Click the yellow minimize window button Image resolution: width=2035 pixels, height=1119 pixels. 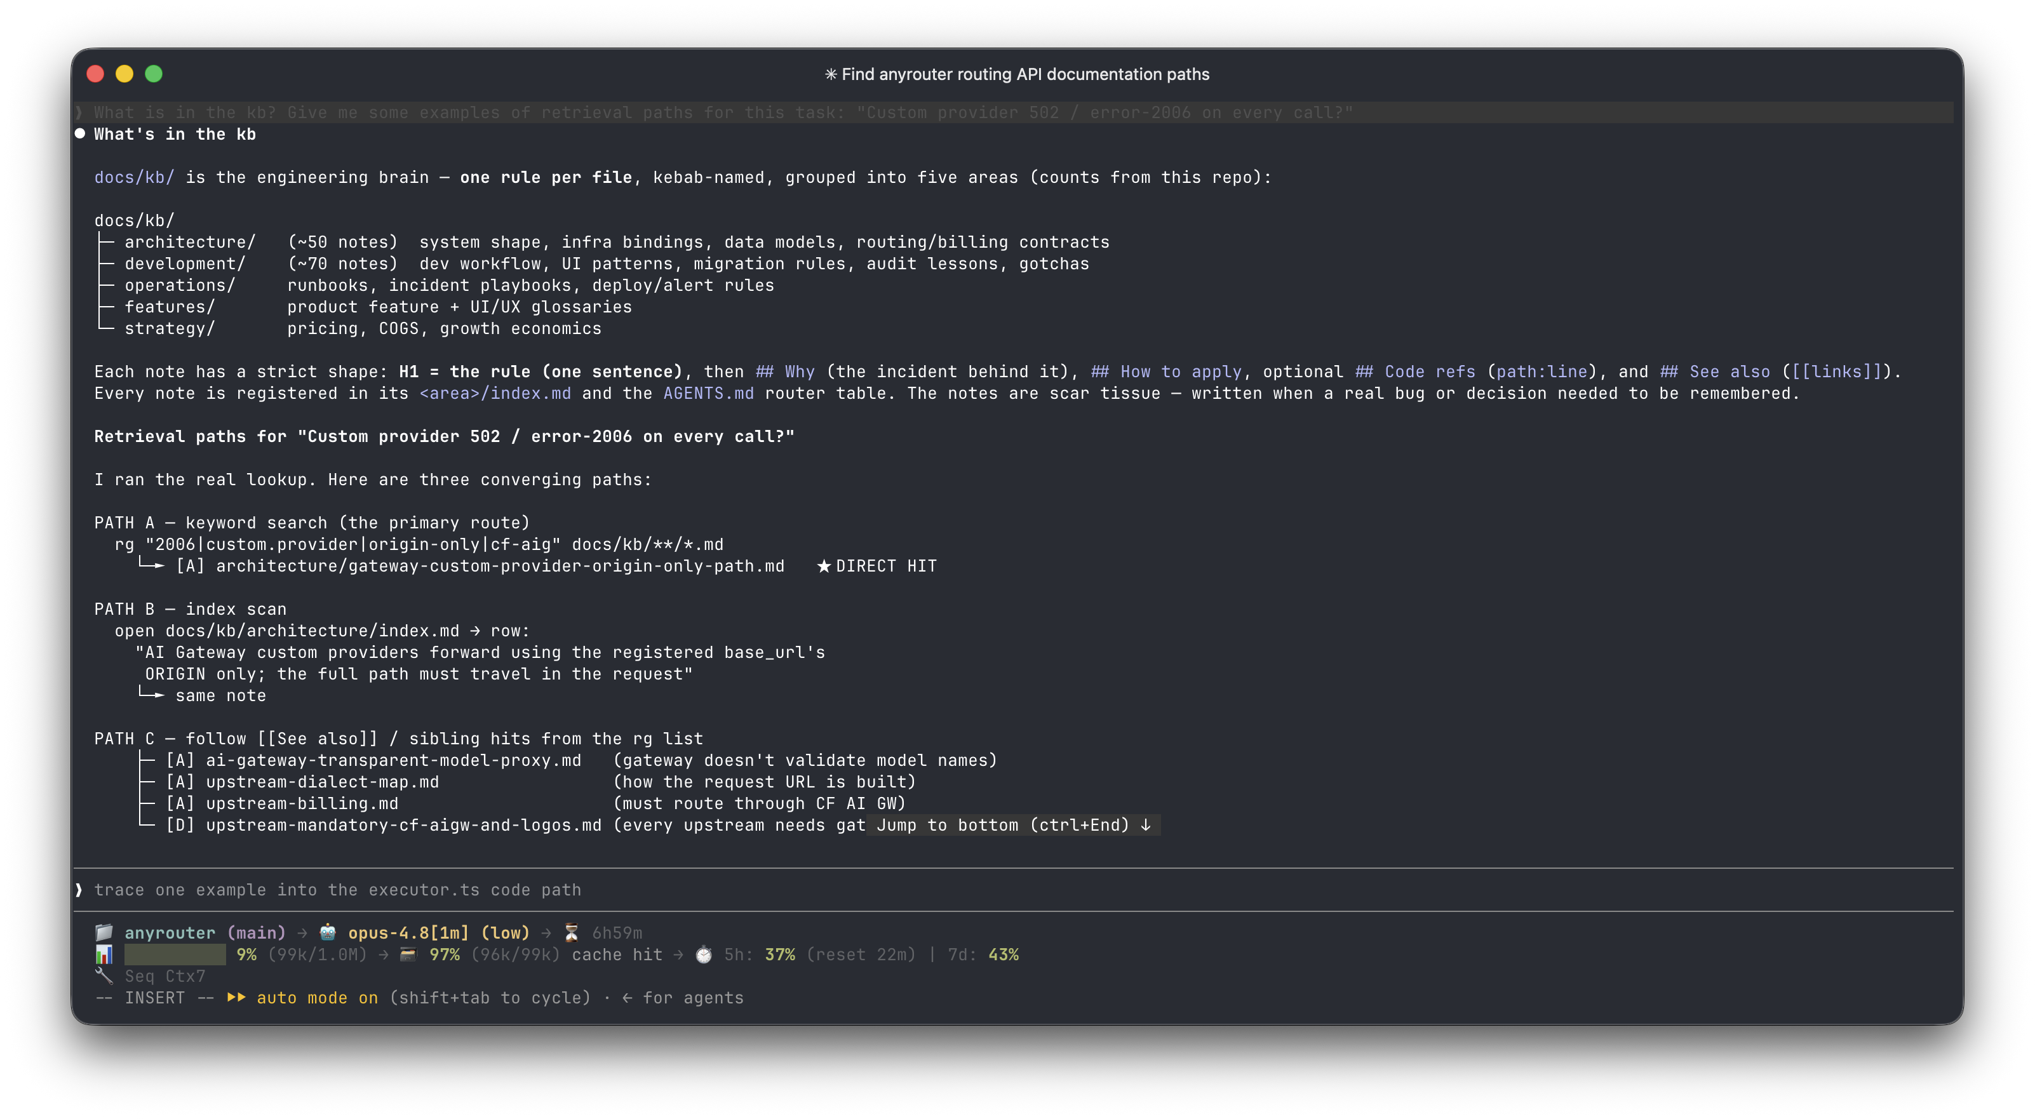[x=124, y=74]
